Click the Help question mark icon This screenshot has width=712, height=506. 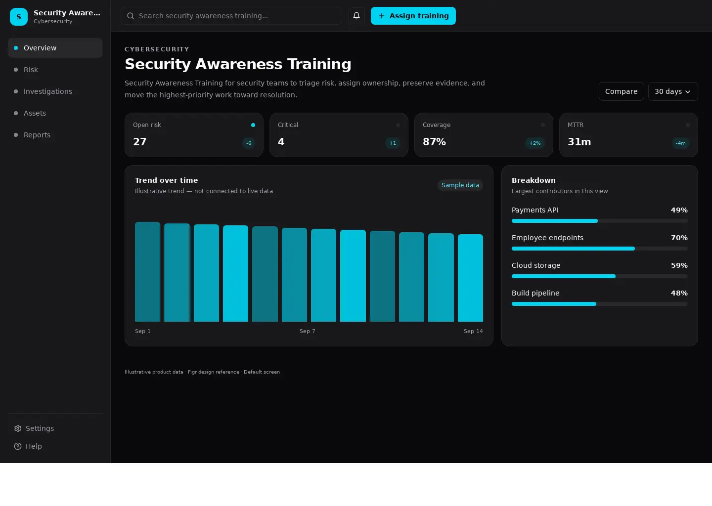click(18, 446)
